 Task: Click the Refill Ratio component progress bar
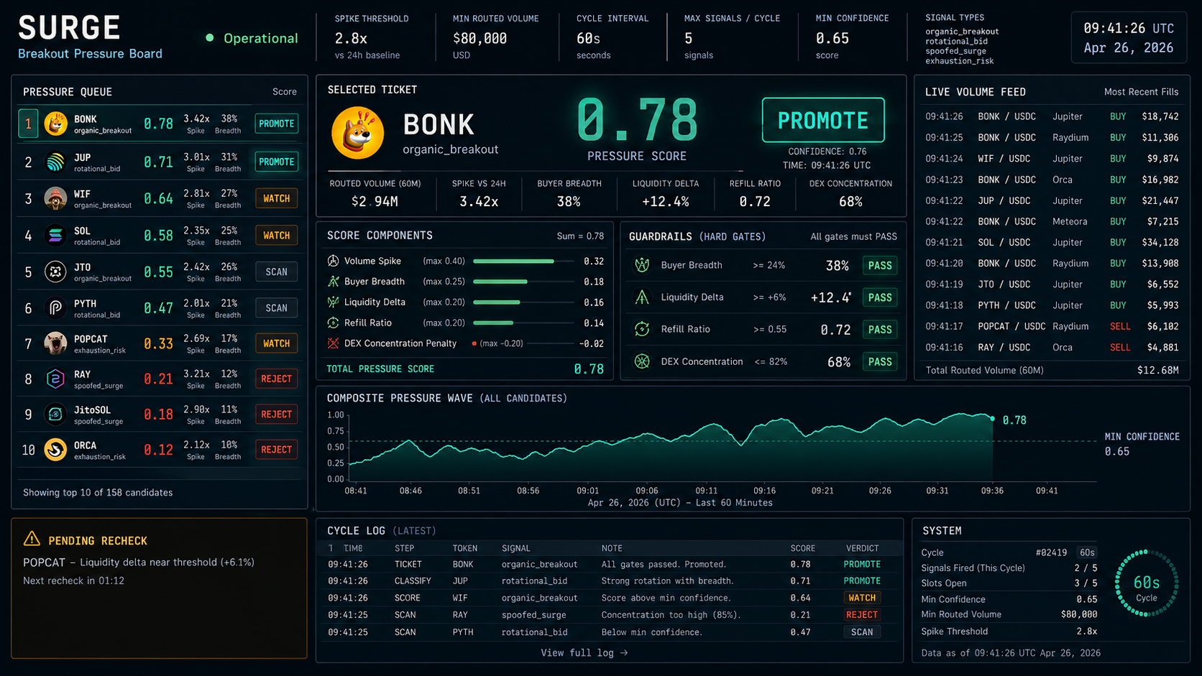tap(524, 323)
